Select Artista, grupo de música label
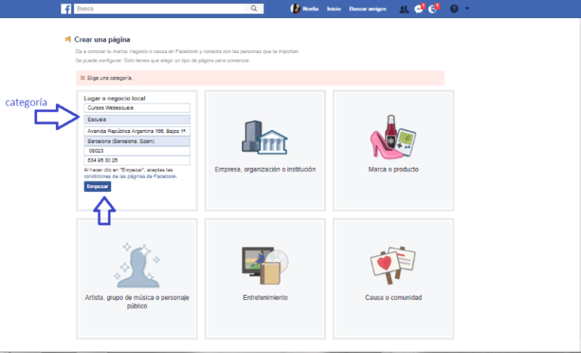581x353 pixels. coord(137,302)
